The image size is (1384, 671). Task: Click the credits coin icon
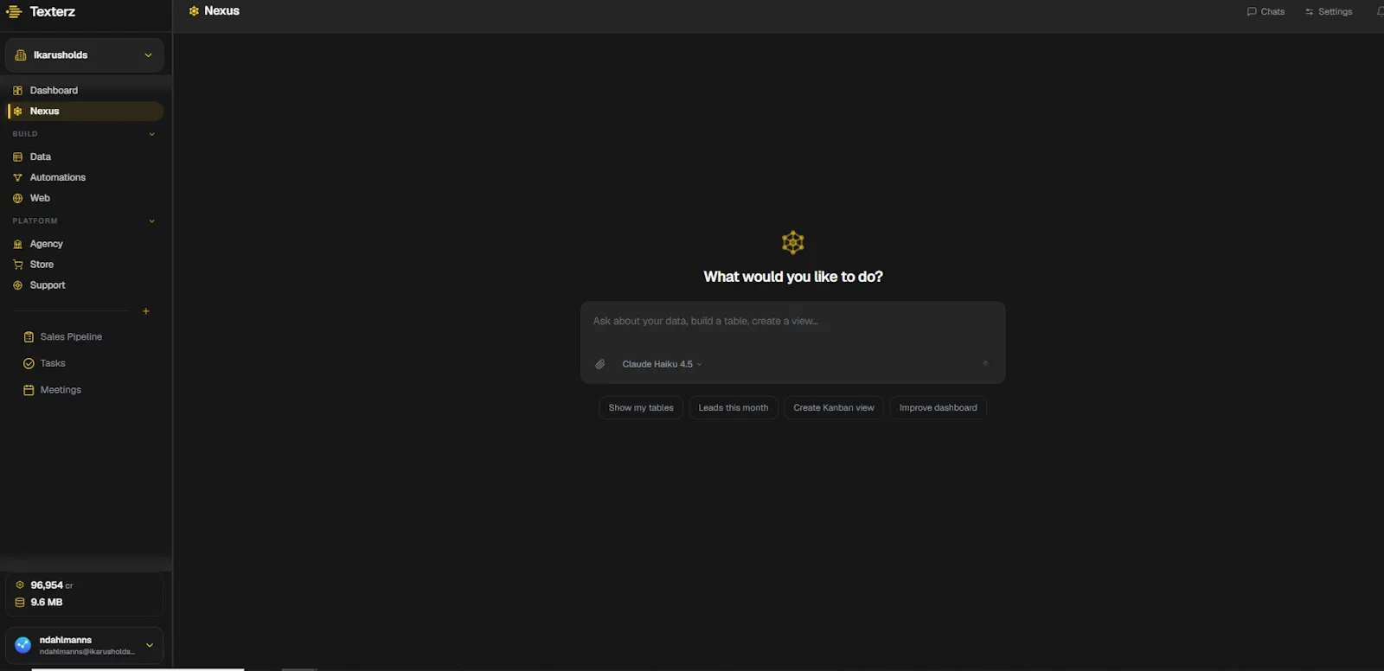[20, 585]
